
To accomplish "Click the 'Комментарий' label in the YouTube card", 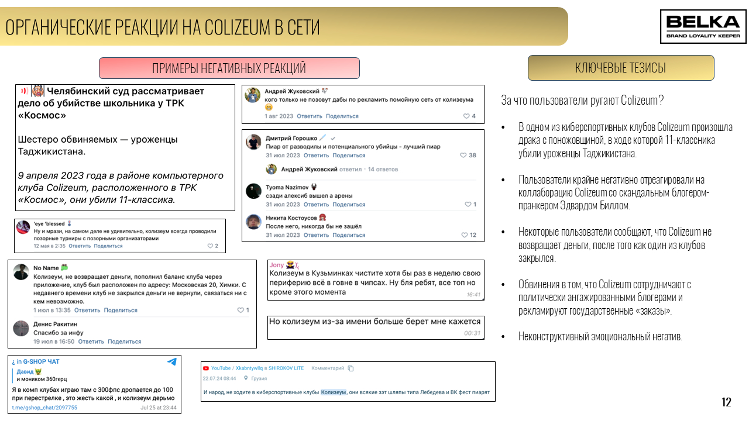I will point(328,368).
